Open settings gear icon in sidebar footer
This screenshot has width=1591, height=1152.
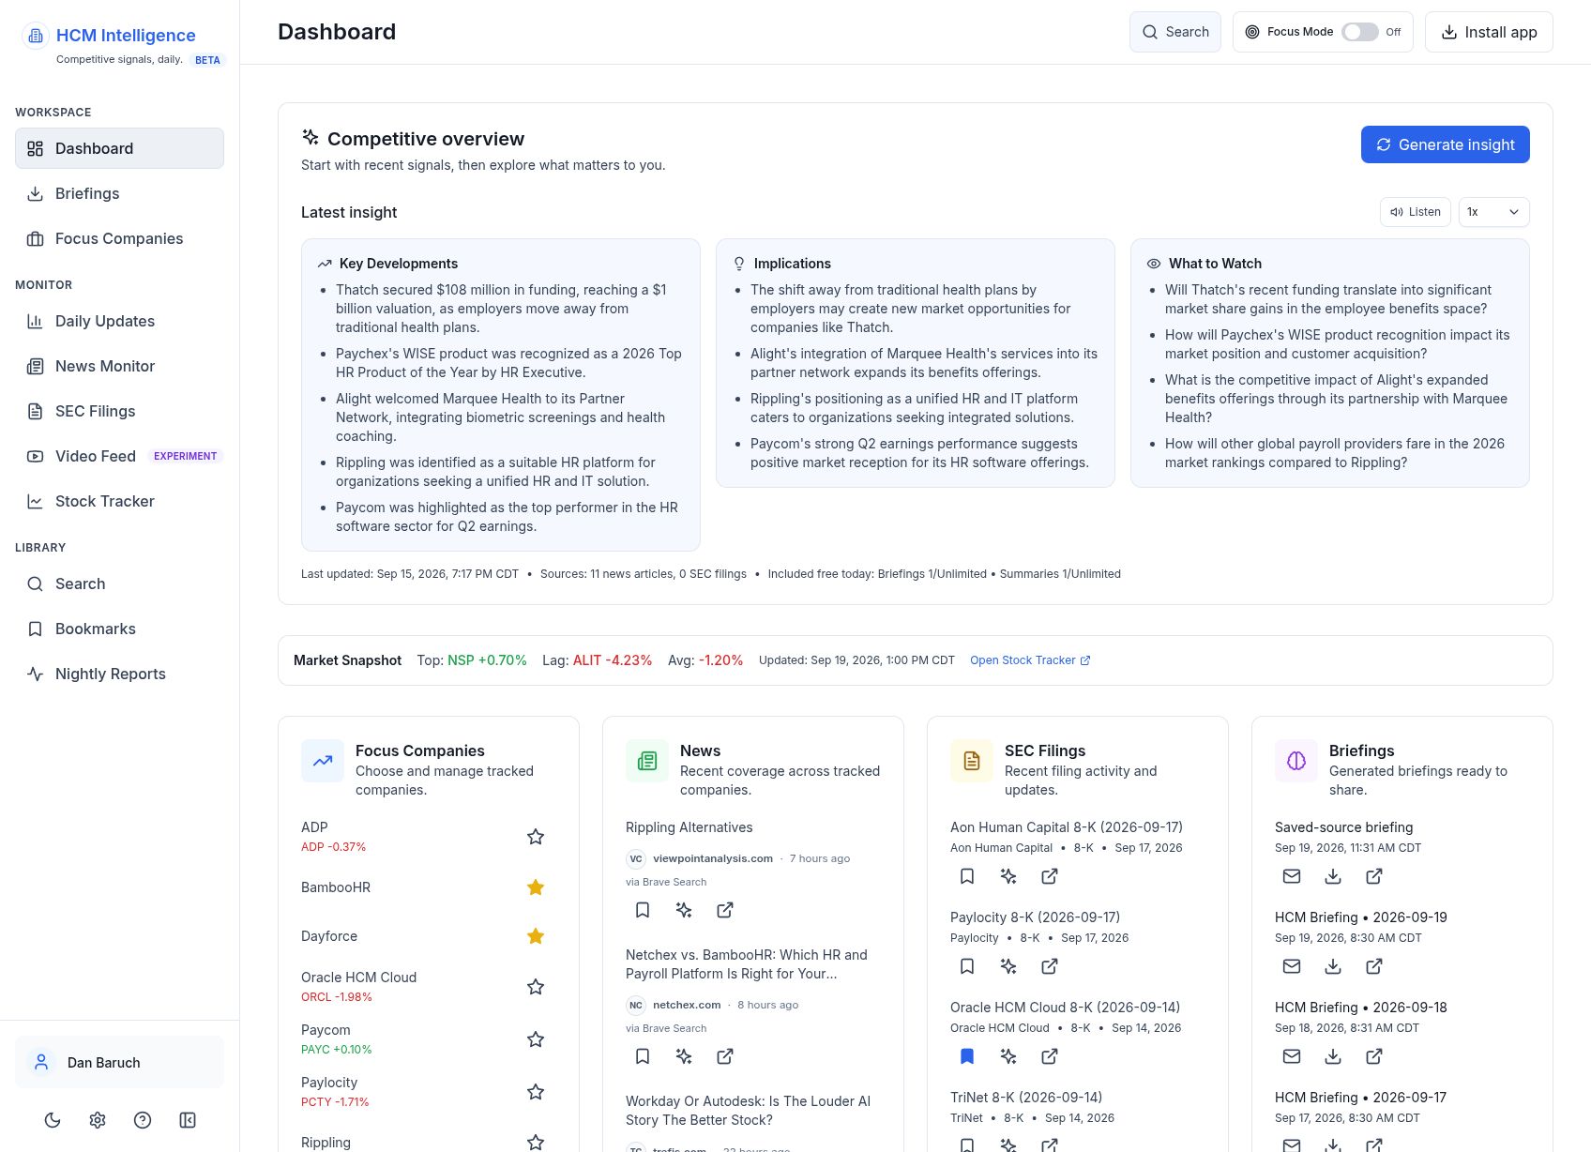click(98, 1120)
